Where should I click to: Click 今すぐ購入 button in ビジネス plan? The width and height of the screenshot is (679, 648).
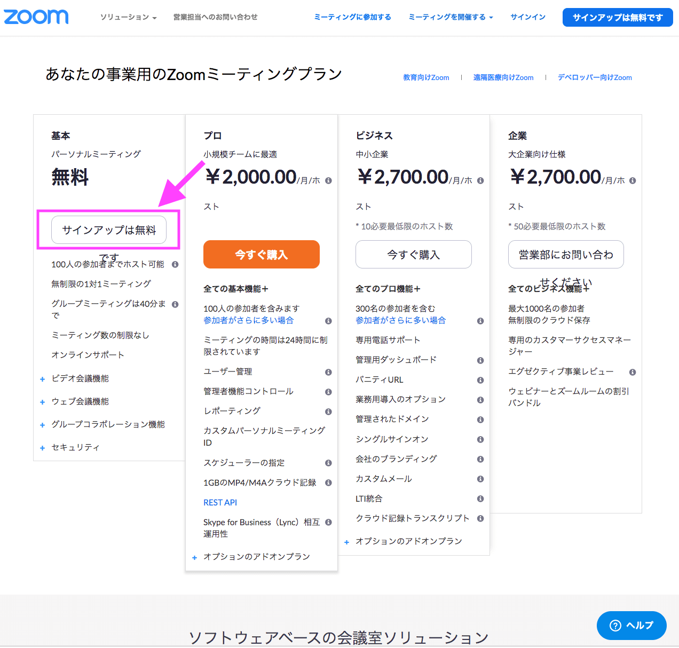pyautogui.click(x=414, y=255)
